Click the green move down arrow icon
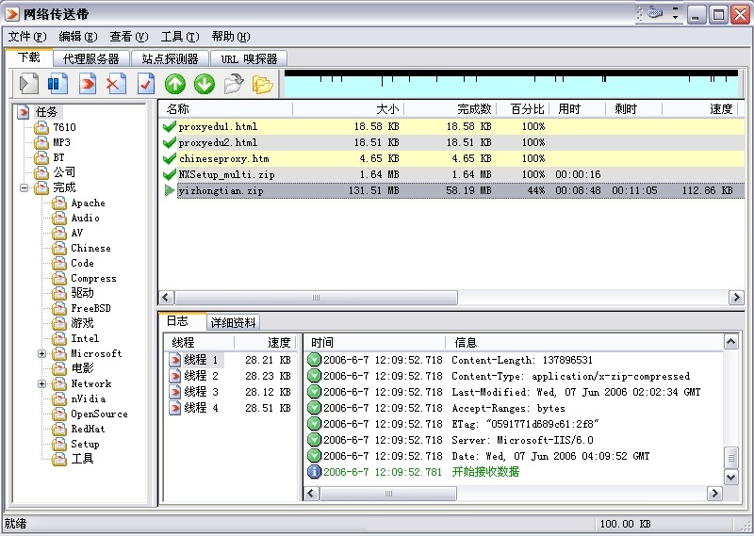This screenshot has width=754, height=536. pos(205,84)
